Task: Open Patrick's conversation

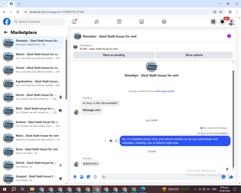Action: pyautogui.click(x=32, y=165)
